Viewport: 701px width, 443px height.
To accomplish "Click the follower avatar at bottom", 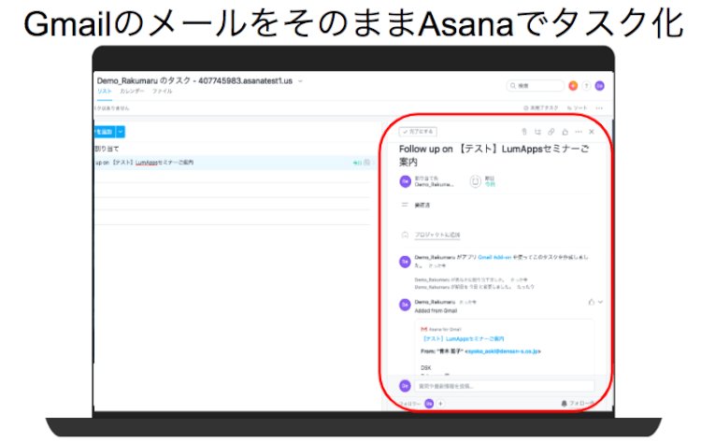I will [429, 404].
